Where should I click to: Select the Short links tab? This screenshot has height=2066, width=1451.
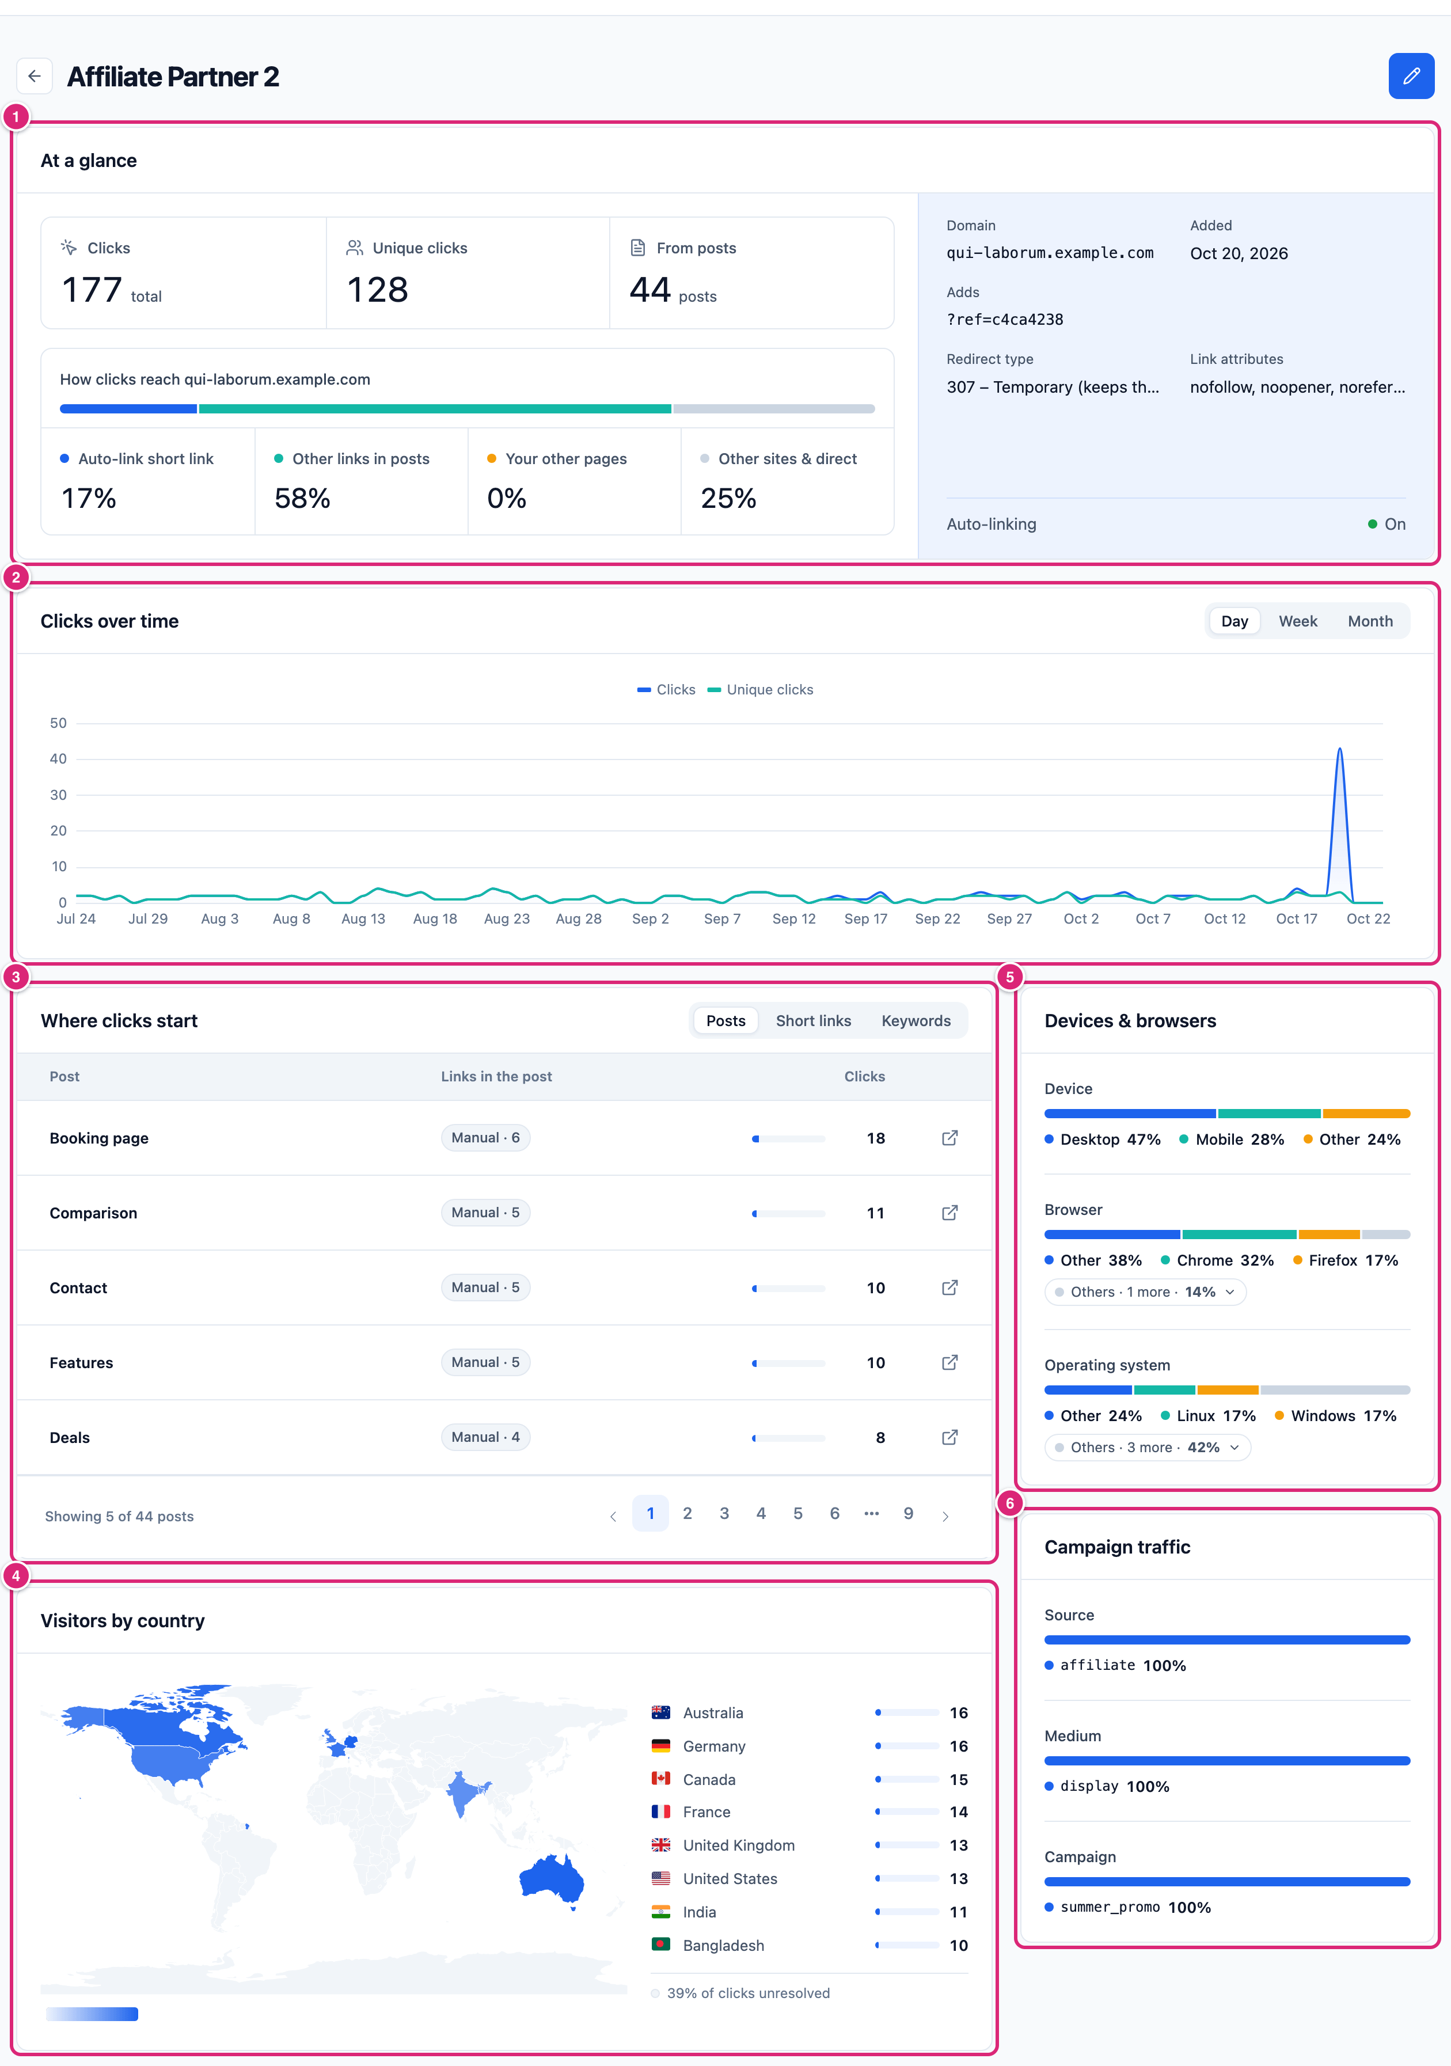[x=813, y=1020]
